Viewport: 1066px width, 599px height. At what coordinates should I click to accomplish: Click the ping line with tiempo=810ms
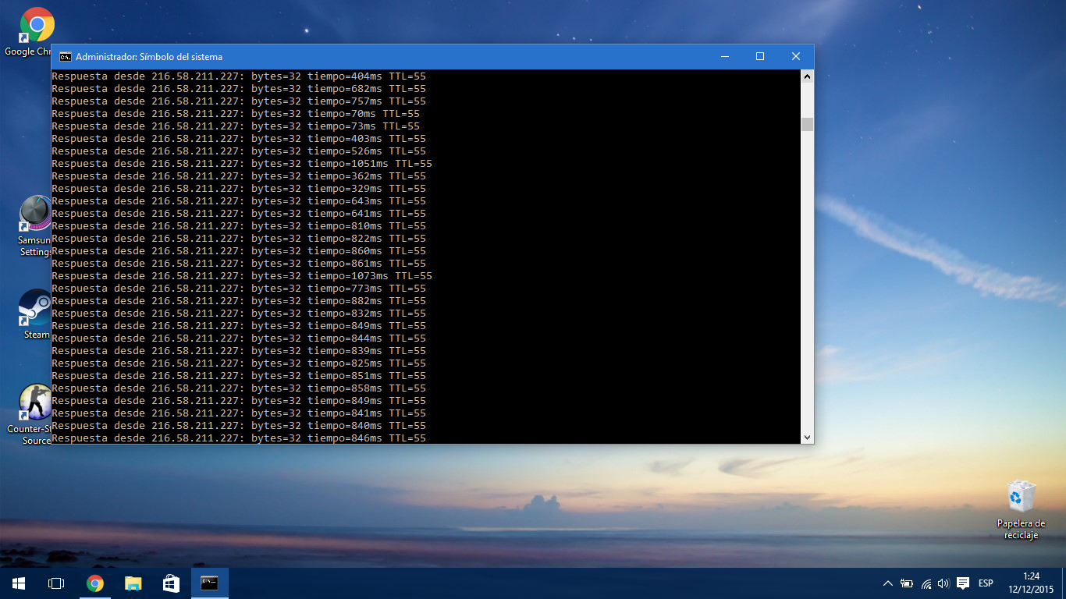point(239,226)
